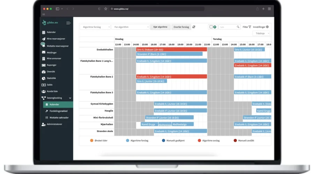Open Statistikk in the sidebar
Viewport: 314px width, 174px height.
click(x=51, y=78)
